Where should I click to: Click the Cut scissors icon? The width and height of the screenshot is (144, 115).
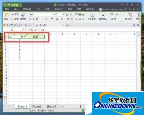pyautogui.click(x=13, y=14)
